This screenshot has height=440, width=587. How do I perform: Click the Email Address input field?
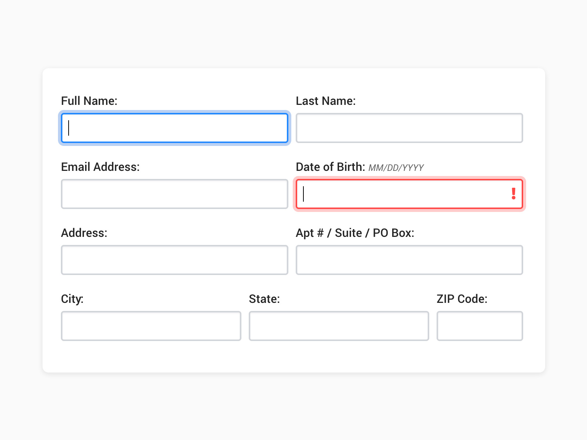point(174,194)
